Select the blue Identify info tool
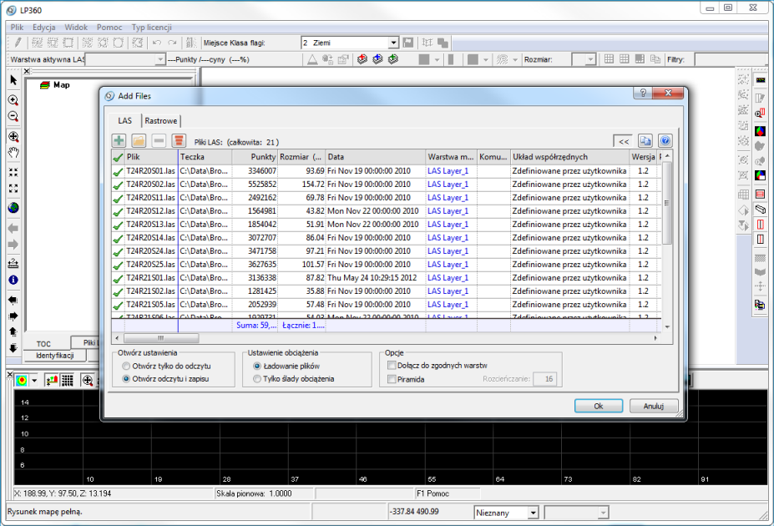Screen dimensions: 774x526 pos(13,280)
